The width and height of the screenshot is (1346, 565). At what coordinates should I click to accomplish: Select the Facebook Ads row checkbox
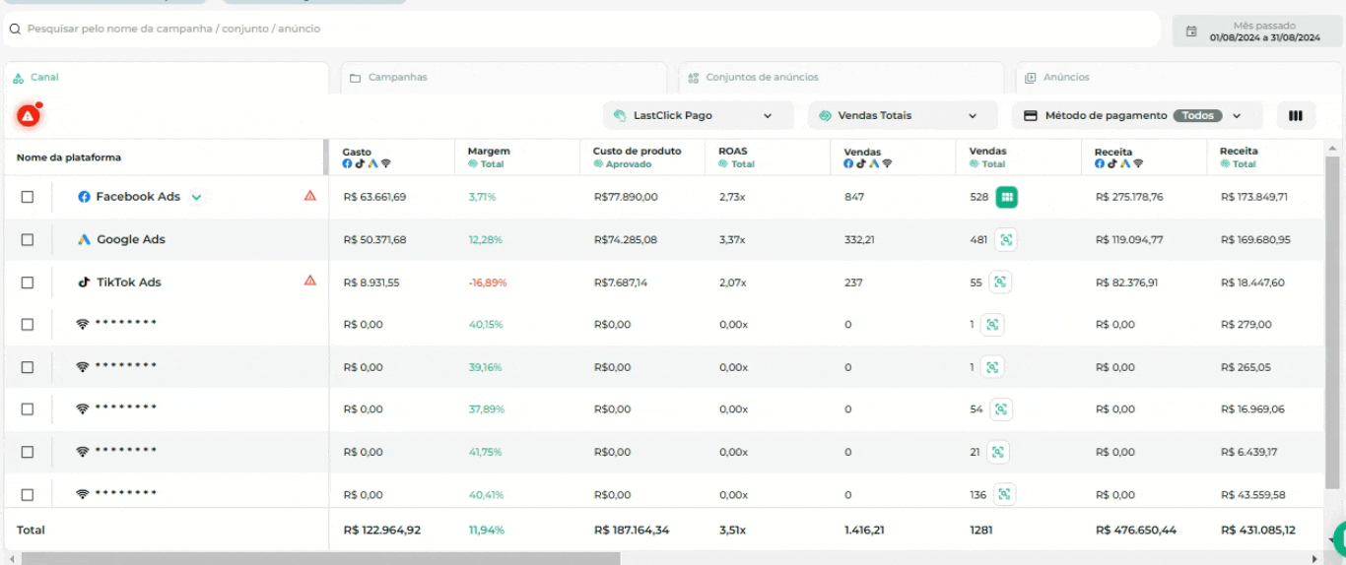coord(28,197)
